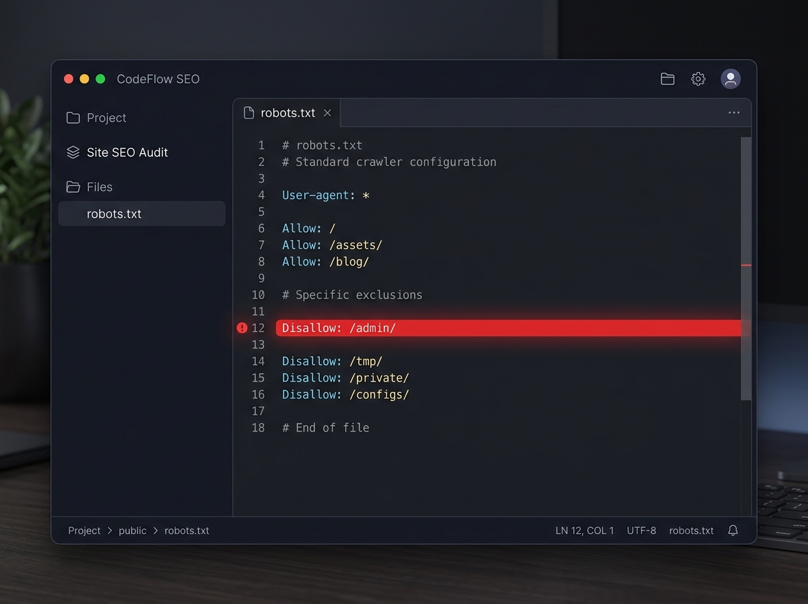Click the '# End of file' comment
The height and width of the screenshot is (604, 808).
click(x=326, y=428)
